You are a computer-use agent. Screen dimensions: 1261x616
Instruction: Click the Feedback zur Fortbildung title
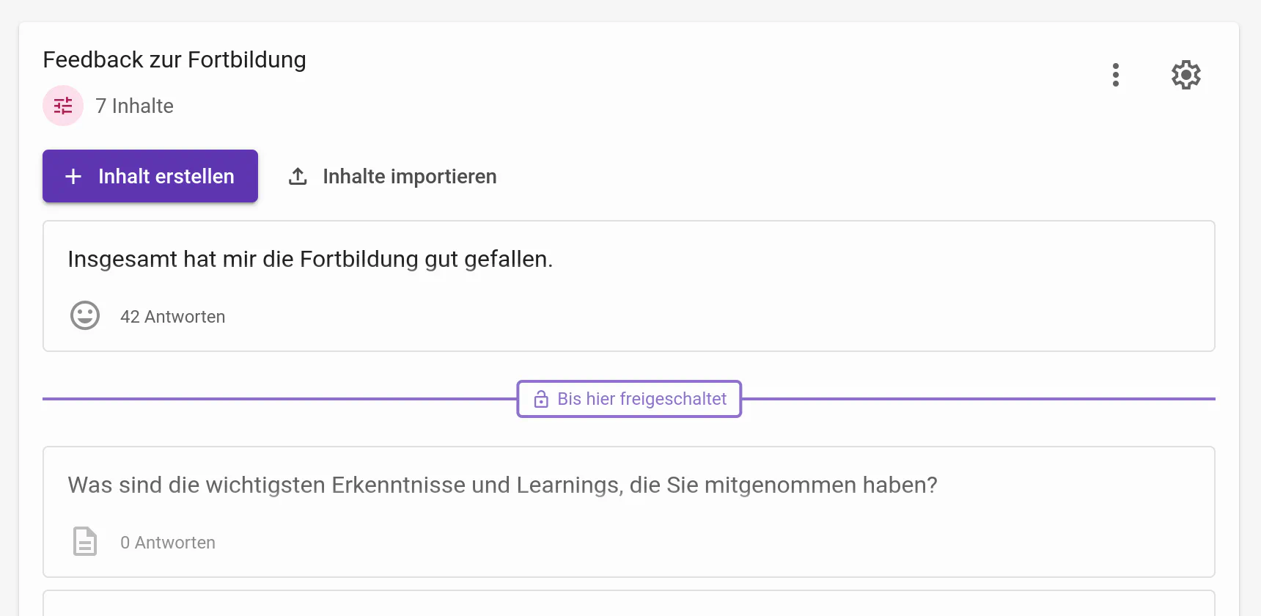click(x=174, y=59)
